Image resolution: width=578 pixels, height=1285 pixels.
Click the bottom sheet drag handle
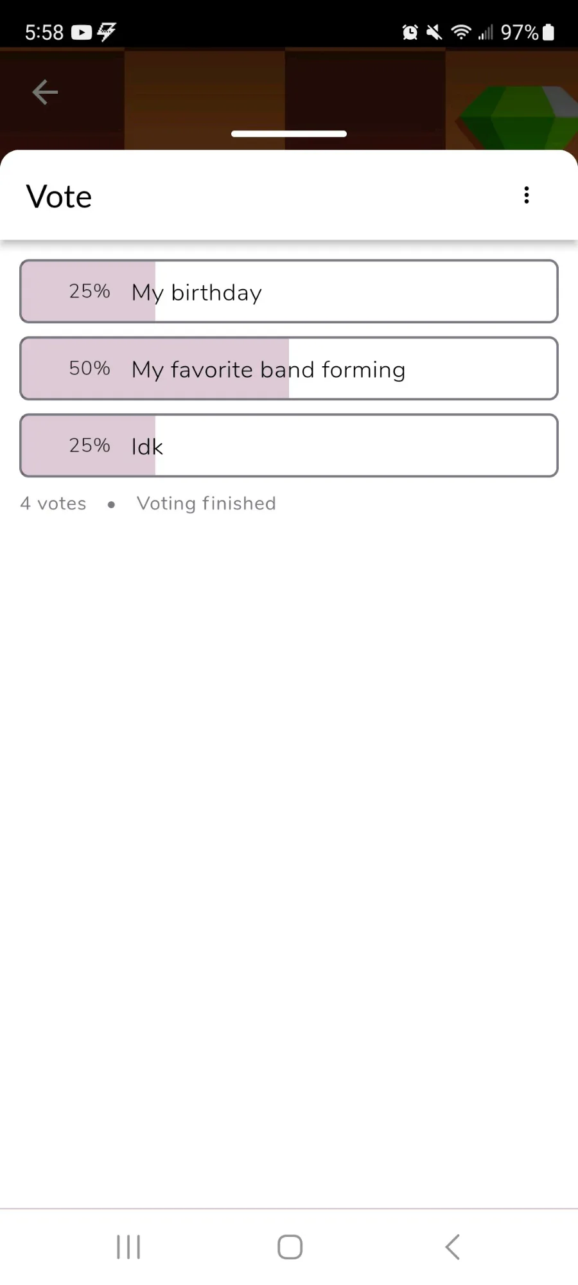point(289,134)
